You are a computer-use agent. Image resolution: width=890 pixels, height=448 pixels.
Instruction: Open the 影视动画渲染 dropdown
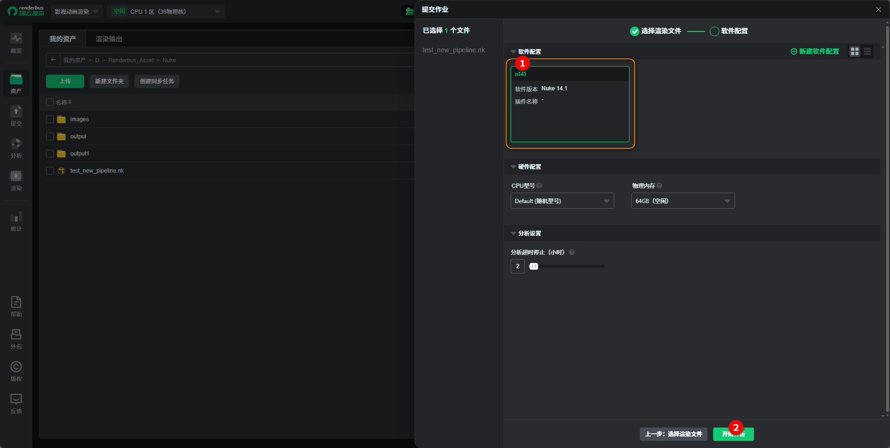click(x=77, y=11)
